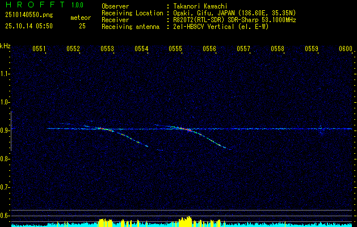Click the 1.0 kHz axis label
The width and height of the screenshot is (357, 227).
point(4,102)
